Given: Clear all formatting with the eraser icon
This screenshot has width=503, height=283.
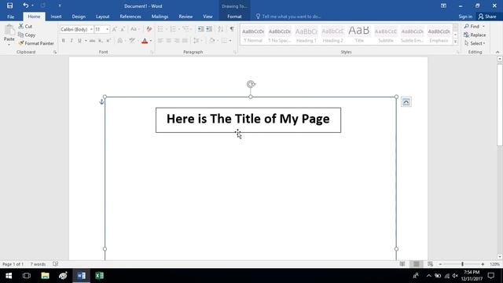Looking at the screenshot, I should 149,29.
